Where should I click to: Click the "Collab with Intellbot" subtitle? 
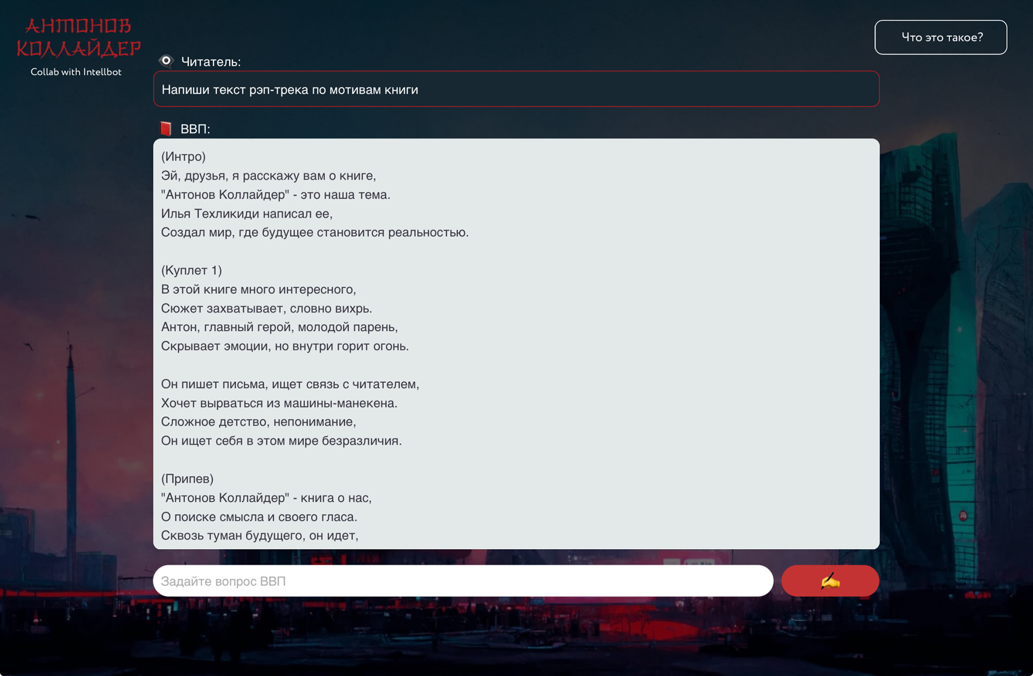point(76,72)
